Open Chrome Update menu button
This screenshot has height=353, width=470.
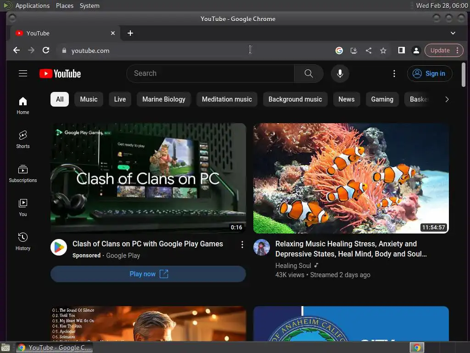click(444, 50)
